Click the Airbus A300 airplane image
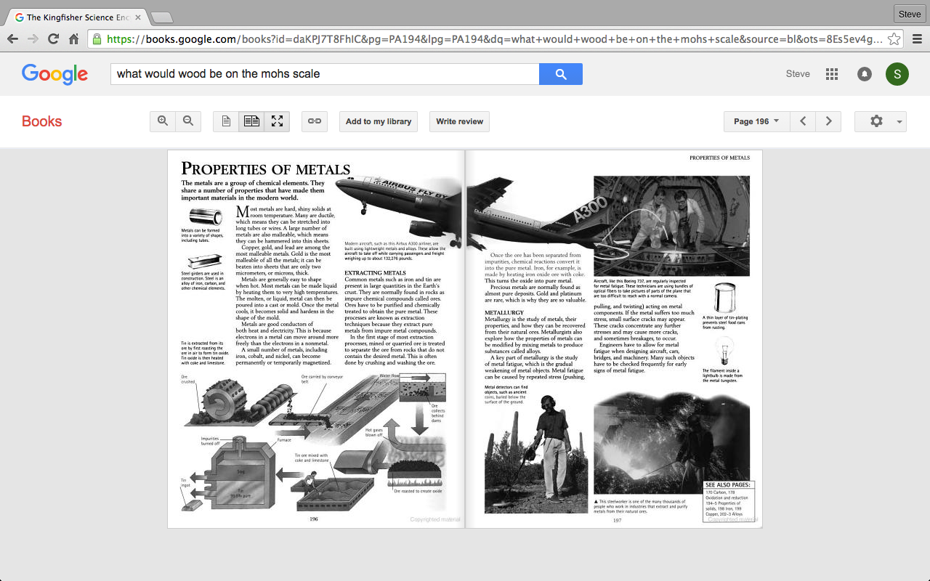Viewport: 930px width, 581px height. (x=472, y=211)
